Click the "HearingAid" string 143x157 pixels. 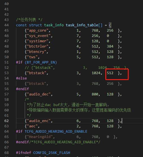(40, 137)
